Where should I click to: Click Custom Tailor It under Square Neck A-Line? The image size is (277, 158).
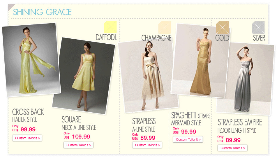(x=78, y=145)
